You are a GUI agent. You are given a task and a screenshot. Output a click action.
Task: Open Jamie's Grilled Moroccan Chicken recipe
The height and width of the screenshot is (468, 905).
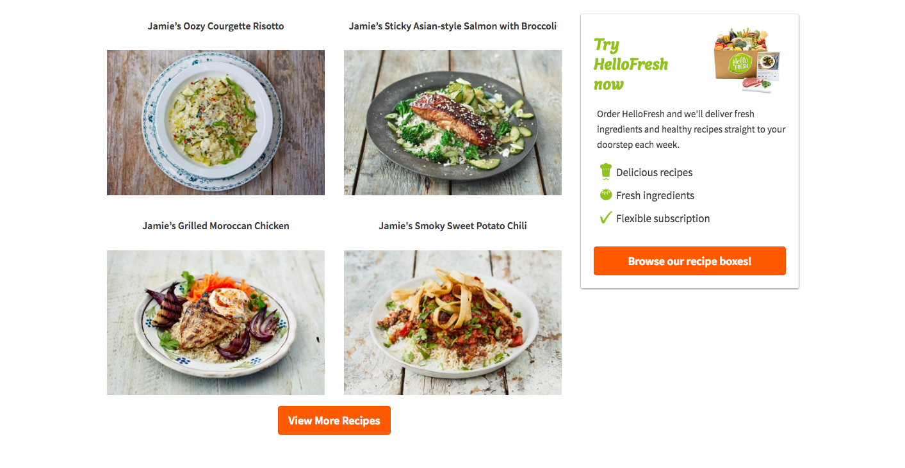(216, 225)
